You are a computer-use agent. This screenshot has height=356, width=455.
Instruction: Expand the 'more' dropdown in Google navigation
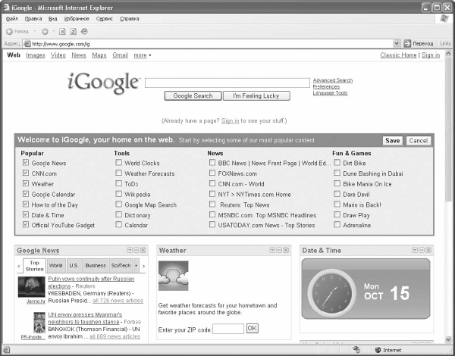[142, 55]
